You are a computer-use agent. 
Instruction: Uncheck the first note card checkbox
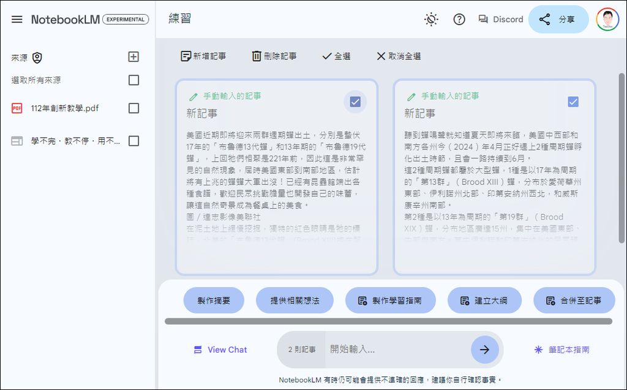point(355,102)
